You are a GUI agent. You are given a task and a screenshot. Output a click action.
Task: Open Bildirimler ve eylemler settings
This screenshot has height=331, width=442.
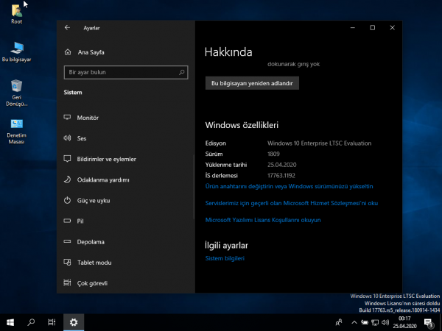click(x=106, y=159)
